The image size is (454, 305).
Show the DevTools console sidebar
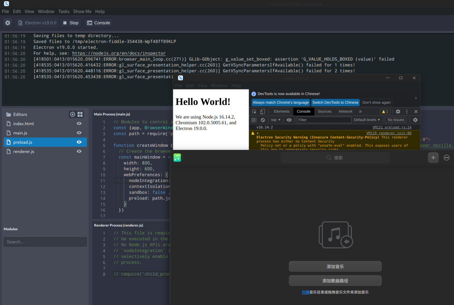point(254,120)
